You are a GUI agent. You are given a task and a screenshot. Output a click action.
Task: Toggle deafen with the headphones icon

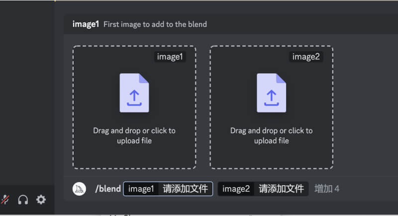pyautogui.click(x=23, y=200)
